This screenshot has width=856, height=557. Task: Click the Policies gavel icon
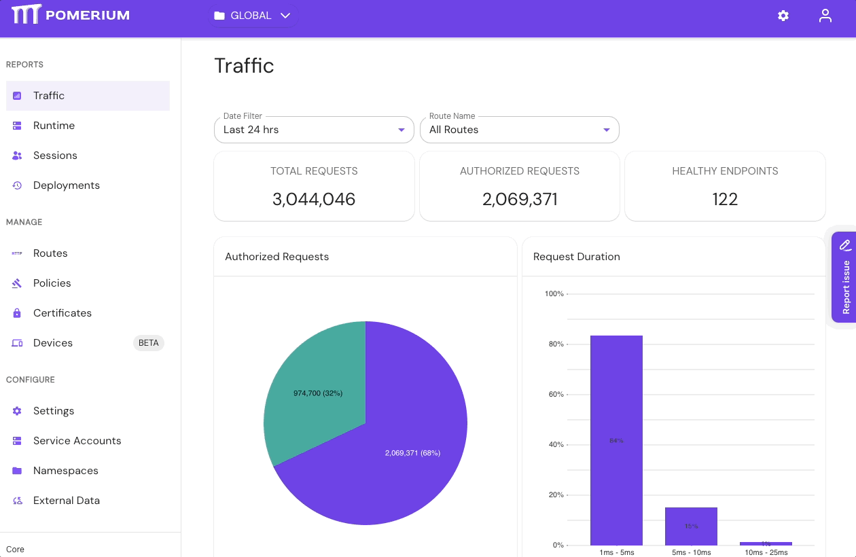(x=18, y=283)
